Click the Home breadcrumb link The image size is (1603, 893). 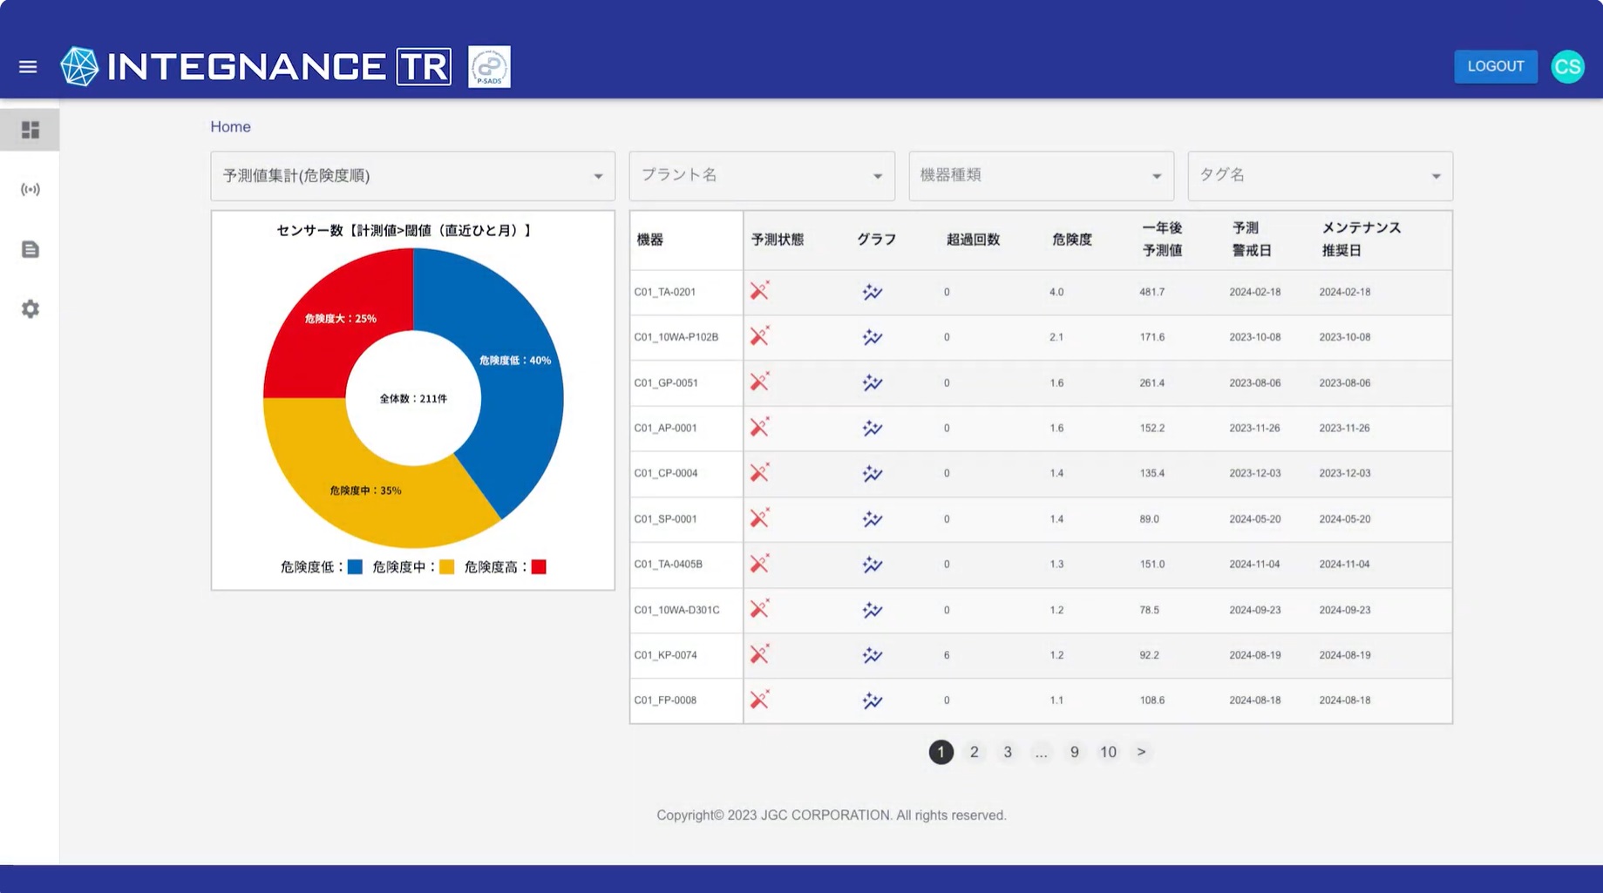point(230,127)
